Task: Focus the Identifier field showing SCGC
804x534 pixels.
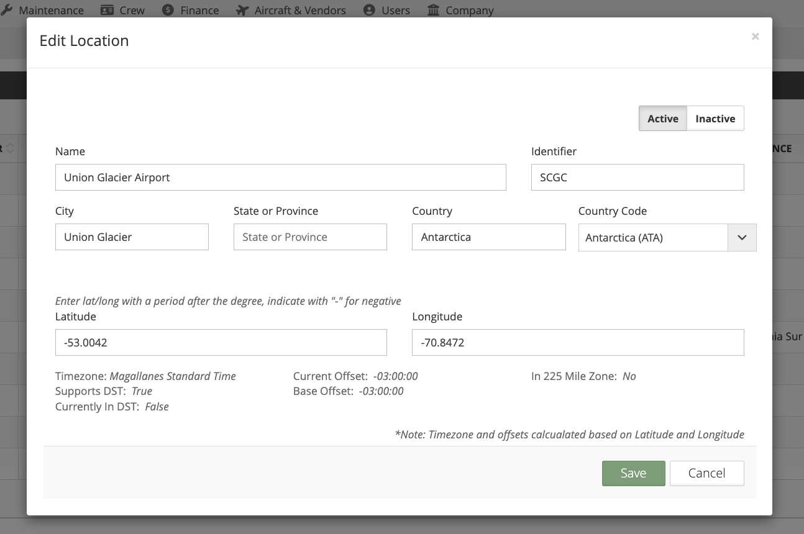Action: 637,178
